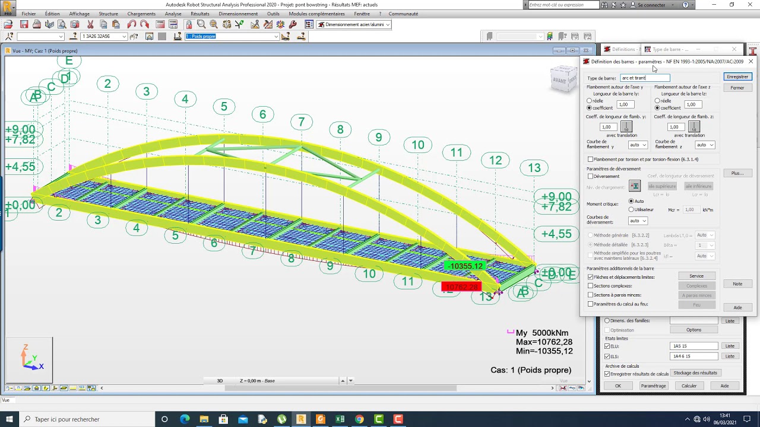Screen dimensions: 760x427
Task: Open the Fichier menu
Action: [x=28, y=14]
